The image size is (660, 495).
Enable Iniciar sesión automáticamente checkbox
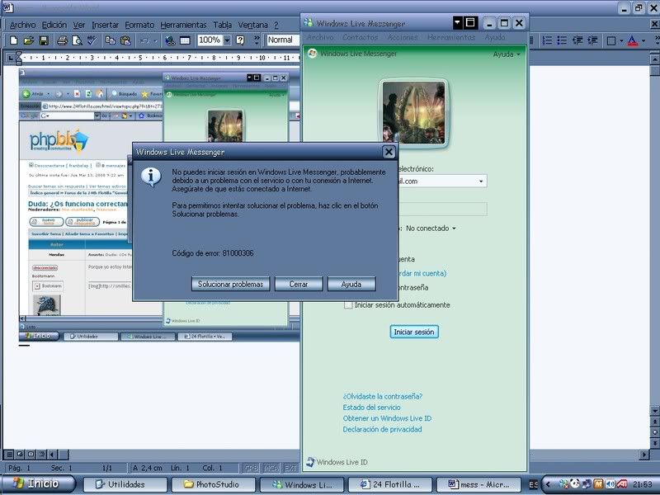(x=348, y=305)
